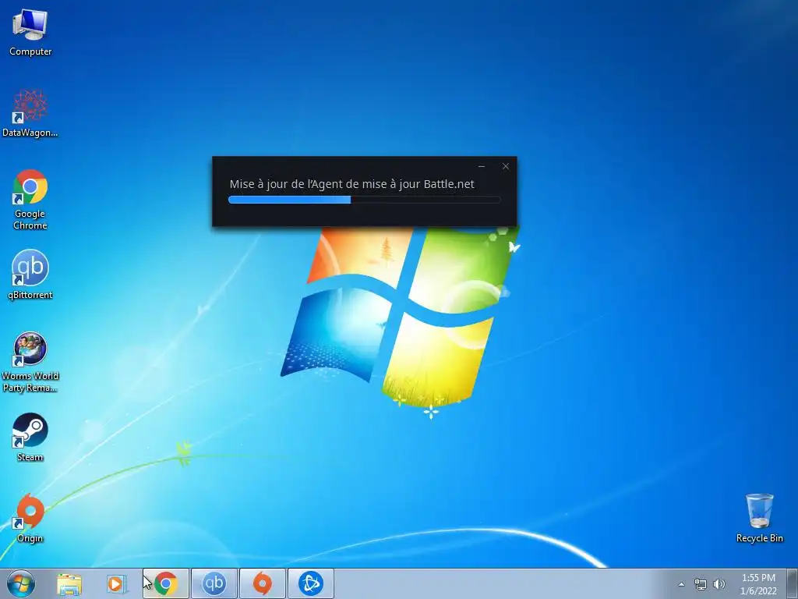The width and height of the screenshot is (798, 599).
Task: Open the Windows Start menu
Action: click(21, 583)
